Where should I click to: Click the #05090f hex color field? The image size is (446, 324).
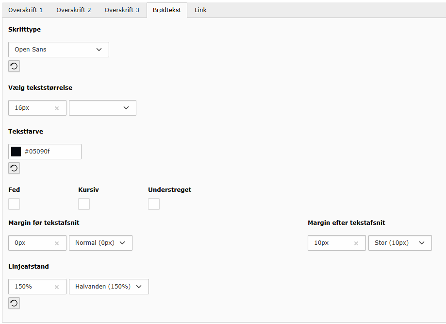coord(51,152)
